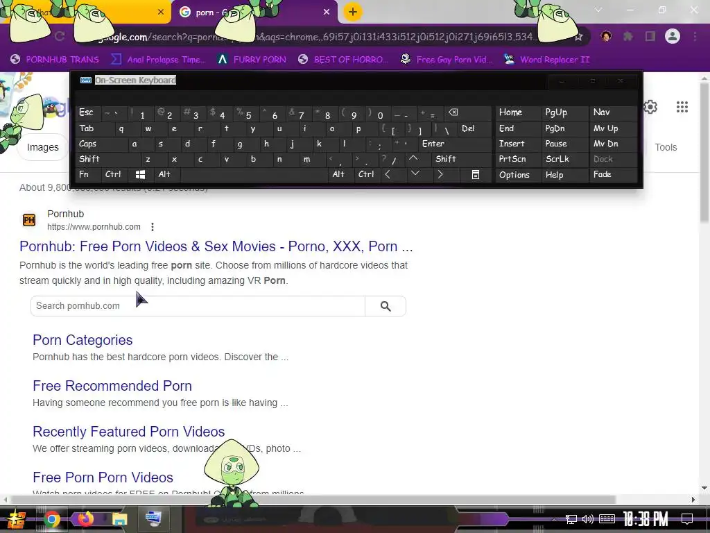Tap the Windows logo key on the On-Screen Keyboard
This screenshot has height=533, width=710.
140,174
